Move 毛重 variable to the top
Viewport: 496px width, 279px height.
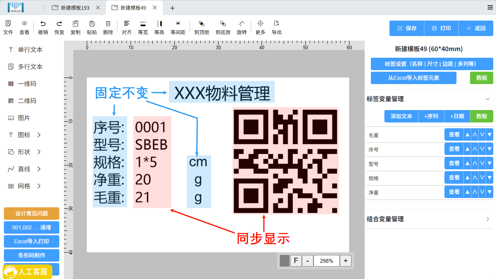[467, 135]
